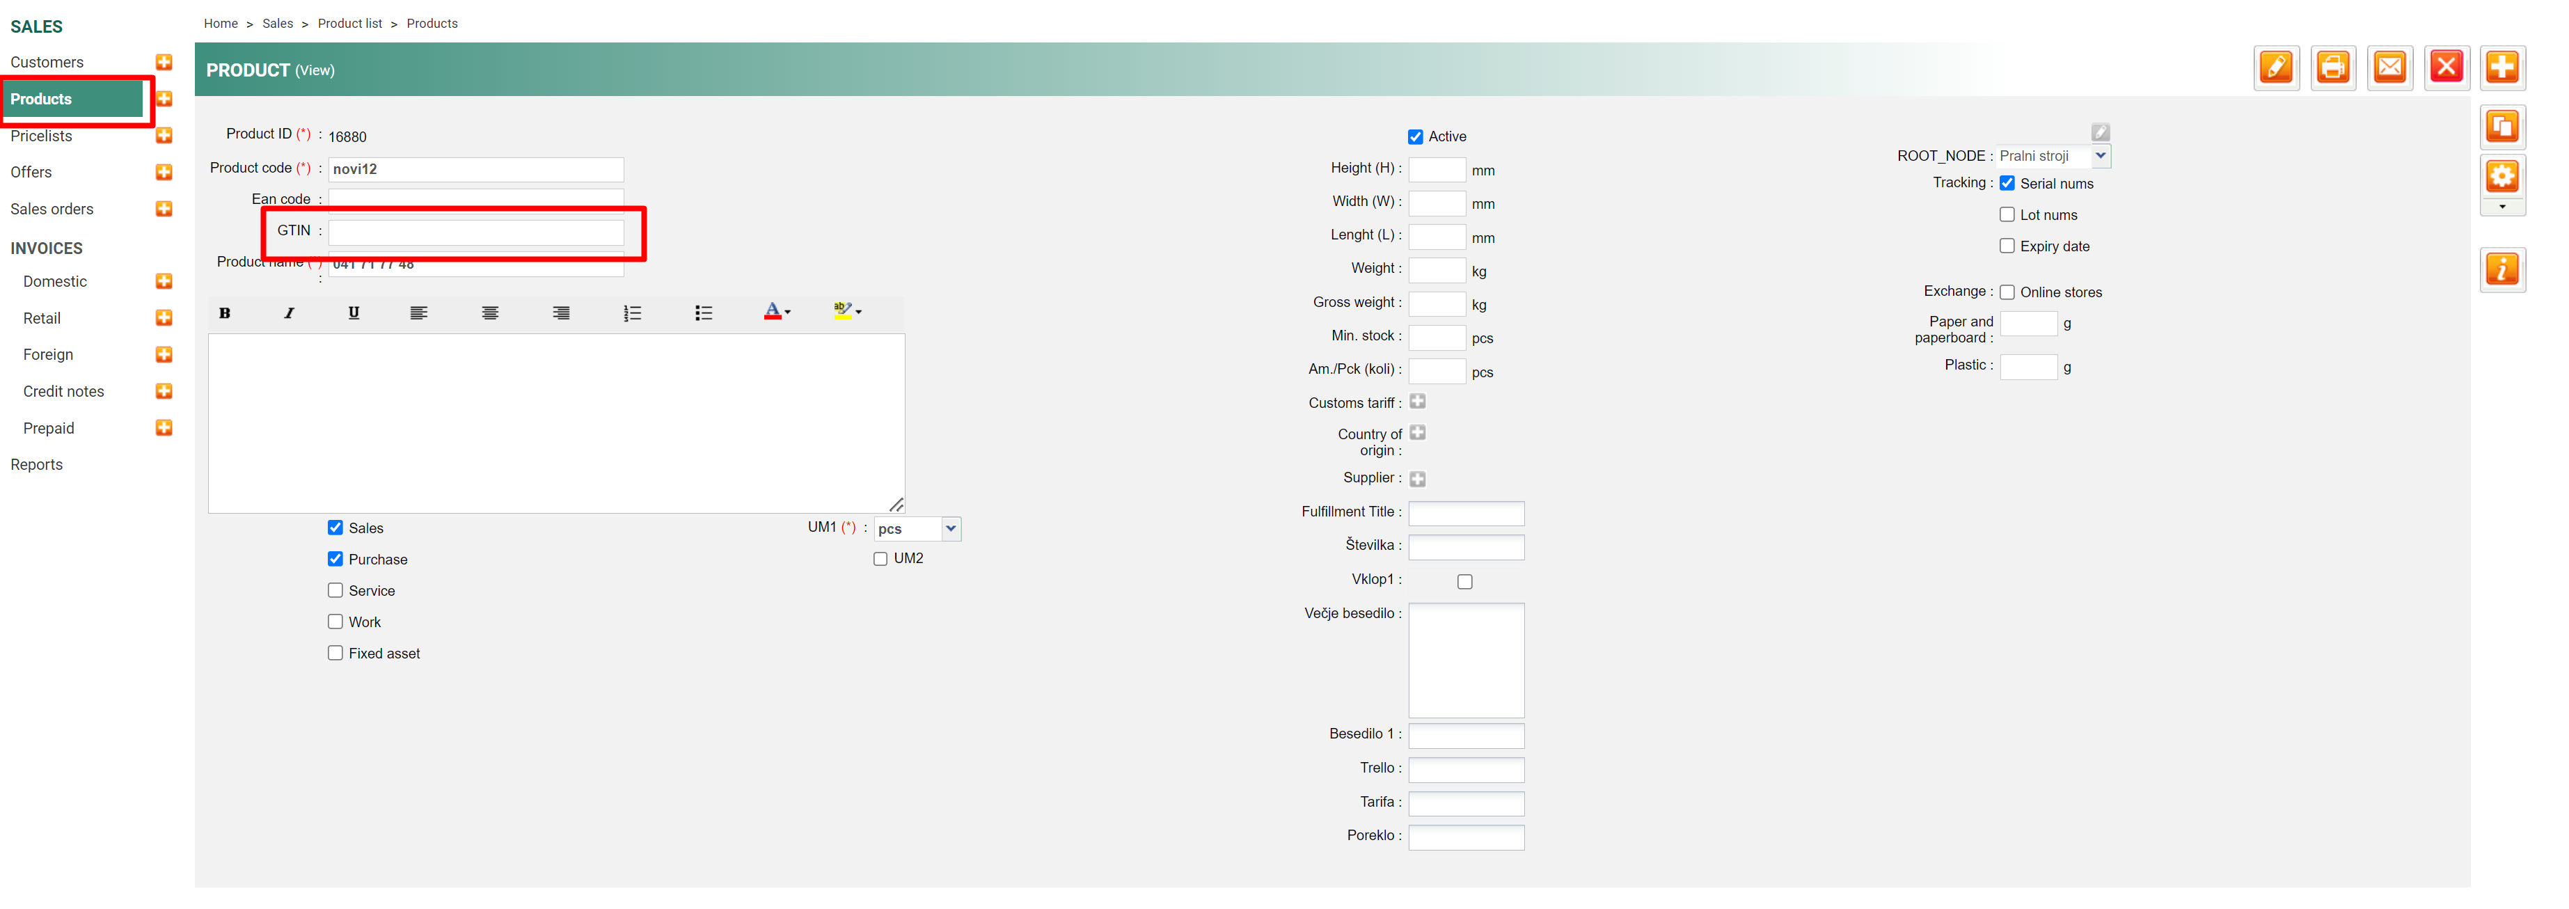The image size is (2569, 909).
Task: Click the copy product duplicate icon
Action: pos(2501,127)
